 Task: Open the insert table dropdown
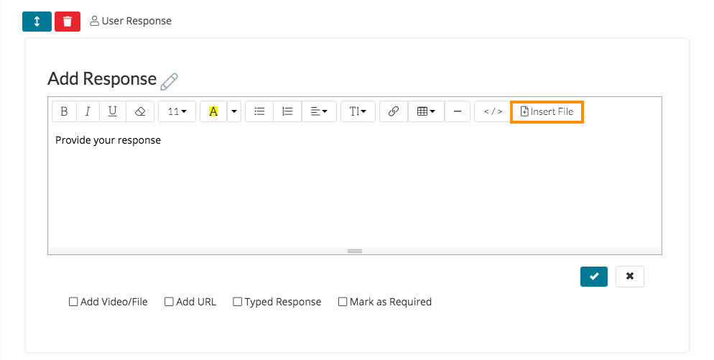(426, 111)
